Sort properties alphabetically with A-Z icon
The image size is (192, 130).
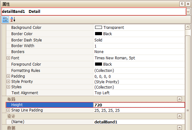click(x=13, y=19)
